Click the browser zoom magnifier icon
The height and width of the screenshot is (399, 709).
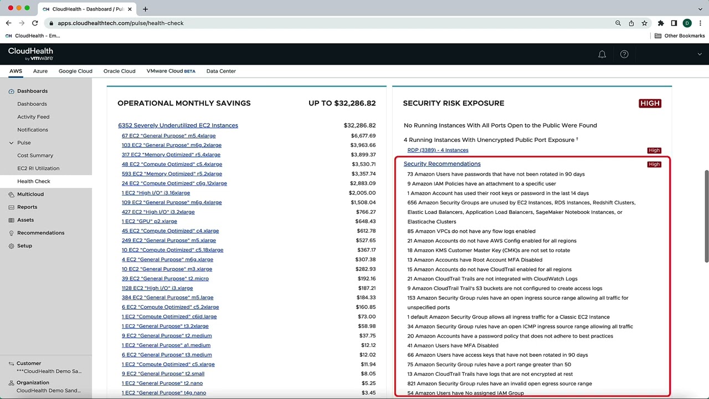pyautogui.click(x=618, y=23)
